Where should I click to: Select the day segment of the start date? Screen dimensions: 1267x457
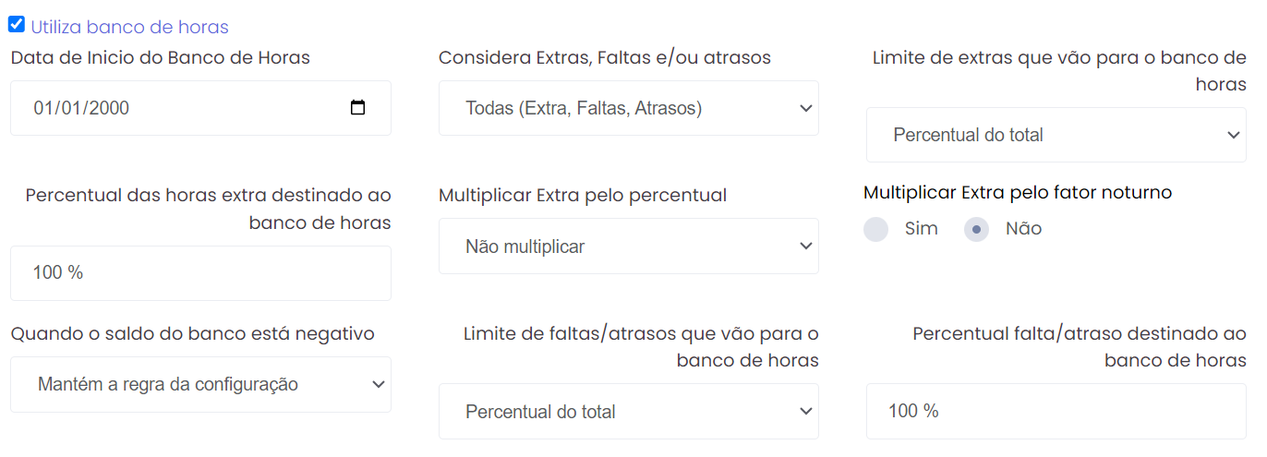(x=42, y=108)
